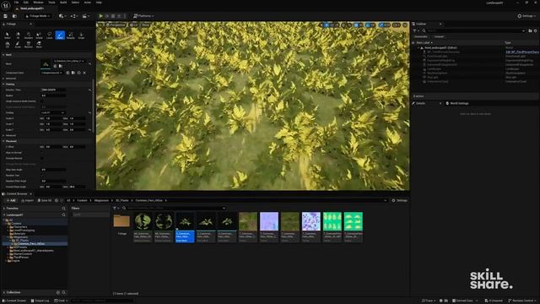Click the Stop simulation button in toolbar
This screenshot has height=304, width=540.
click(x=113, y=16)
